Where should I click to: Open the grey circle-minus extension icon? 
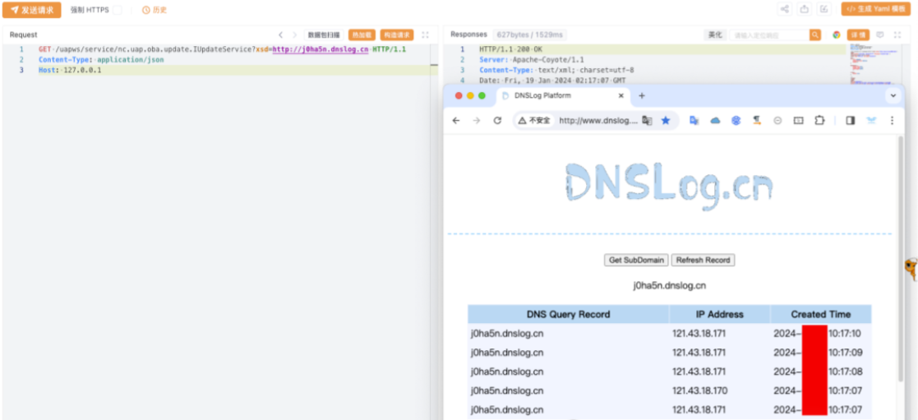coord(777,120)
